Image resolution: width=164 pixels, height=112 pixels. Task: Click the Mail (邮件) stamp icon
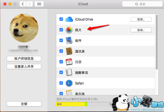pos(69,40)
